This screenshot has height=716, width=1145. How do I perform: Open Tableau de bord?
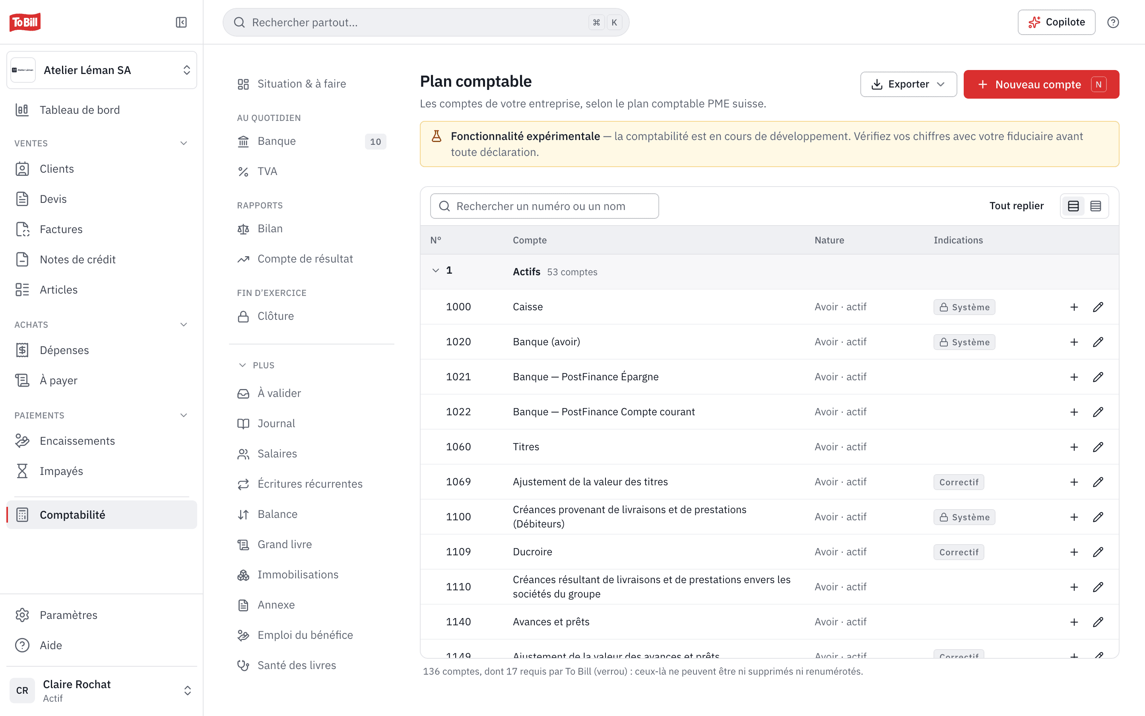tap(102, 110)
